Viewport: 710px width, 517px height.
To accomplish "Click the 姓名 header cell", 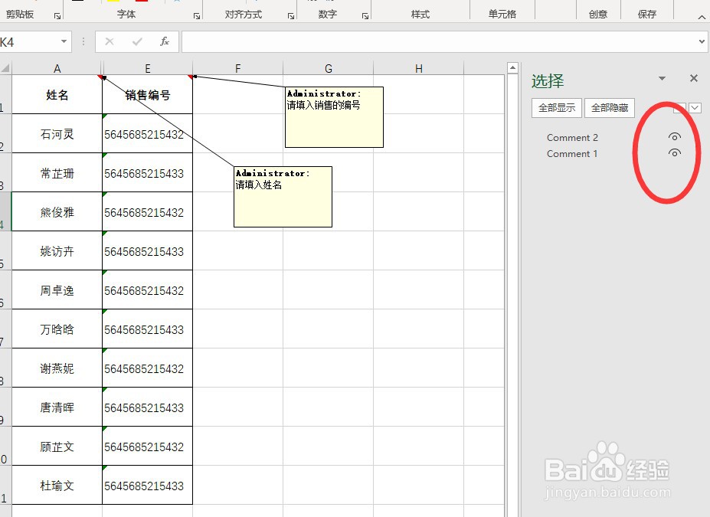I will [x=57, y=94].
